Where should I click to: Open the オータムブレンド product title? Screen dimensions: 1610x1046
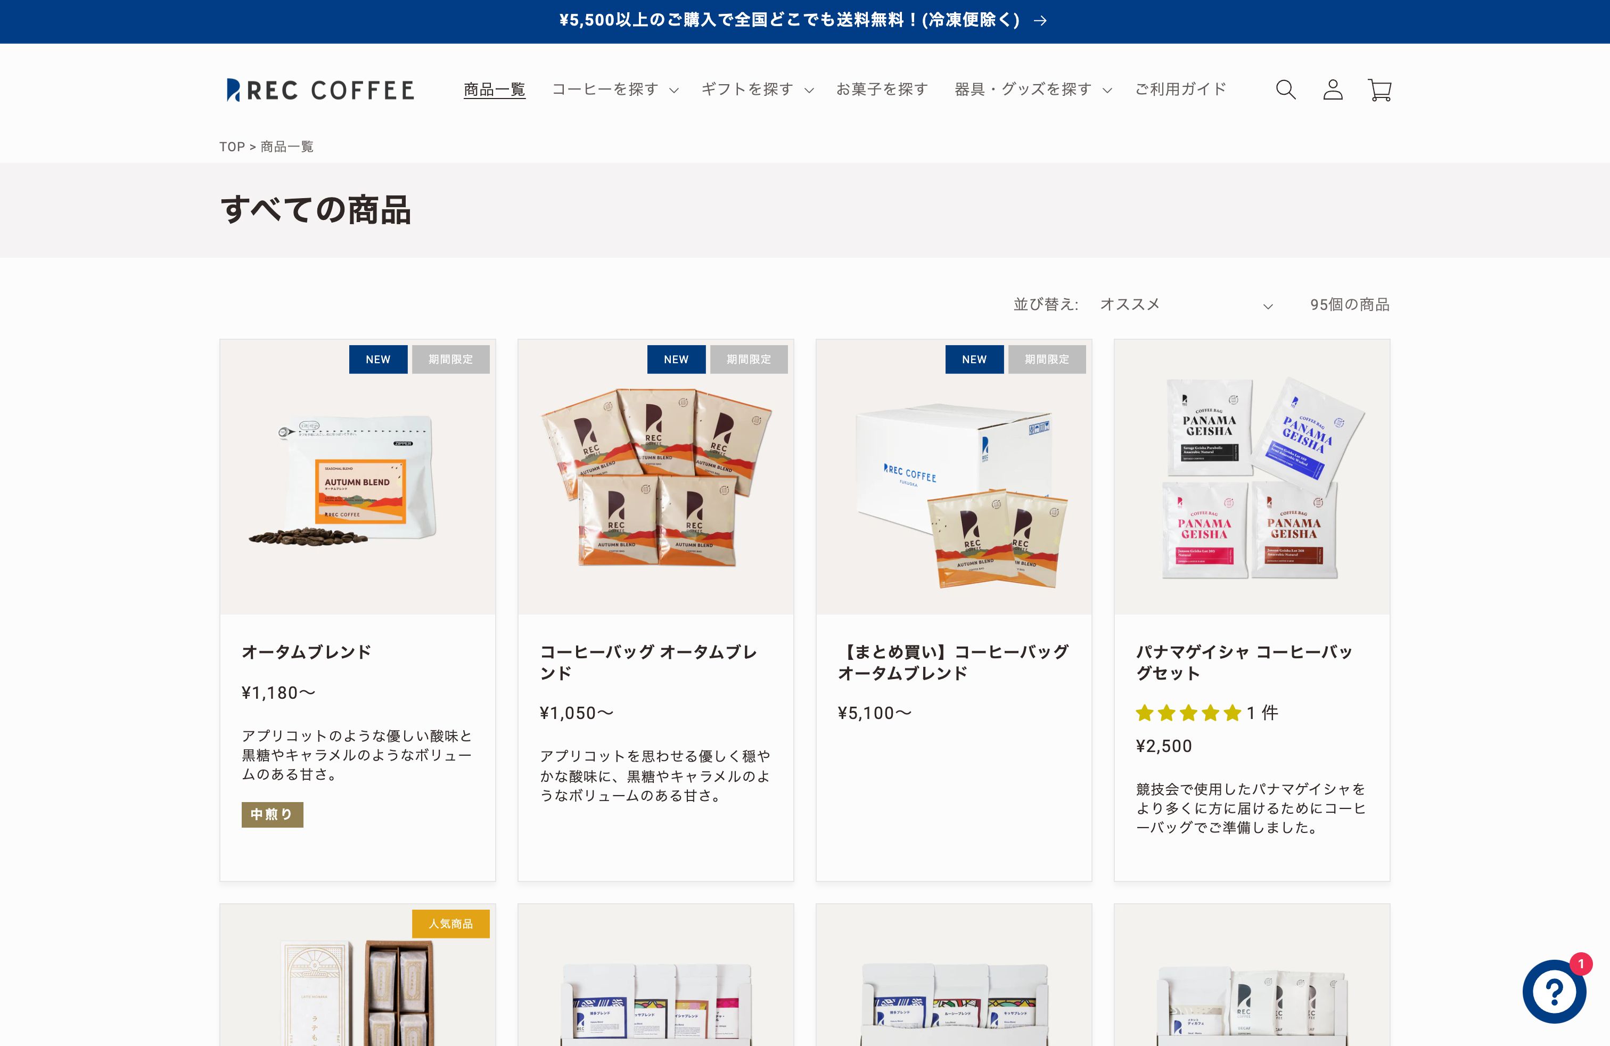click(x=306, y=652)
